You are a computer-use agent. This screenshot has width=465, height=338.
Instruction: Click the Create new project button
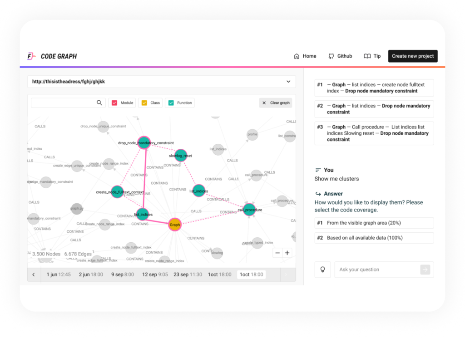412,56
